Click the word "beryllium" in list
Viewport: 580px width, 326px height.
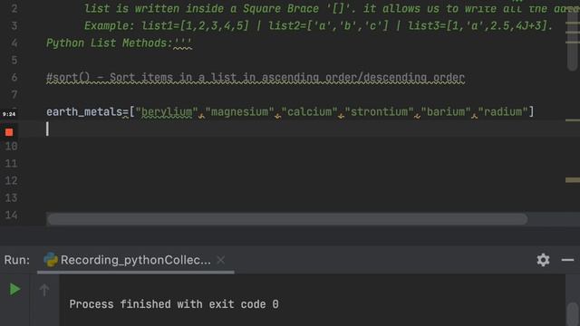click(x=167, y=111)
